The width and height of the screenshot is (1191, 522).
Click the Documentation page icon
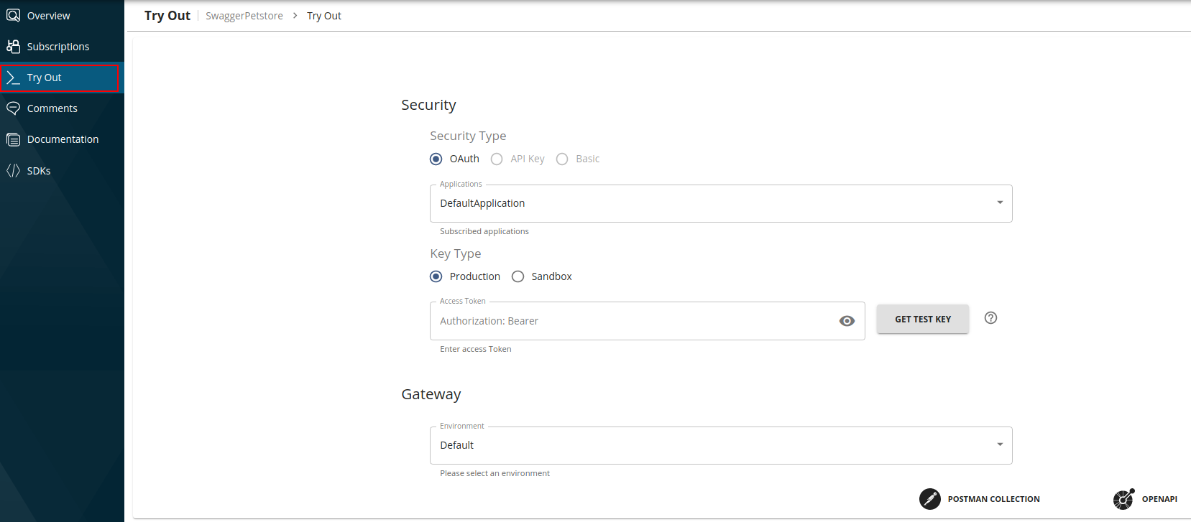[13, 139]
